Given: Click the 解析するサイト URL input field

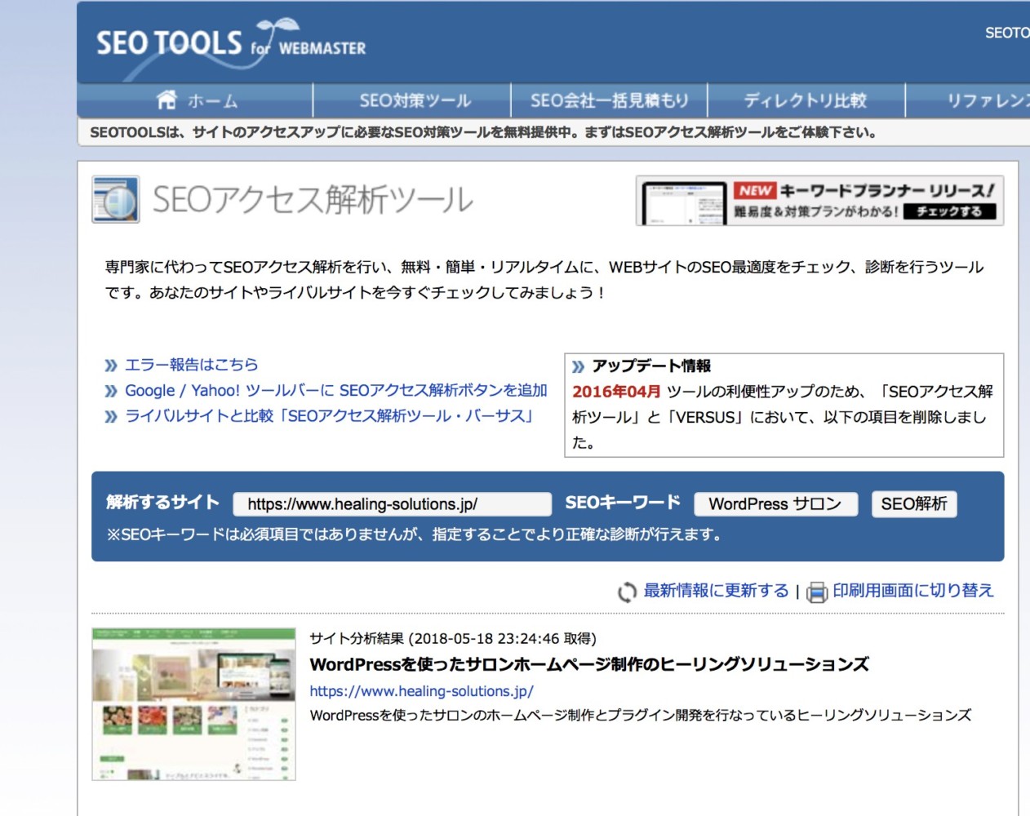Looking at the screenshot, I should pos(393,503).
